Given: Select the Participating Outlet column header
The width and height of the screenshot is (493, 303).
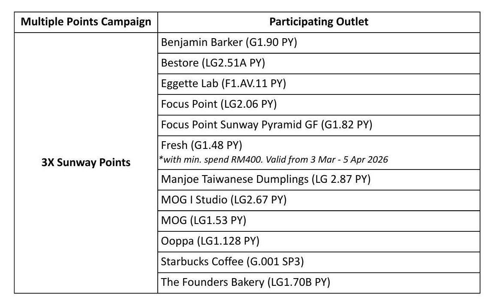Looking at the screenshot, I should (x=319, y=22).
